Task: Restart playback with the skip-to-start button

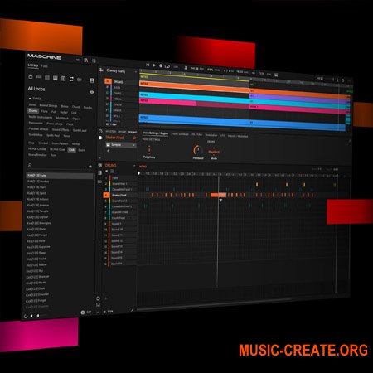Action: click(148, 65)
